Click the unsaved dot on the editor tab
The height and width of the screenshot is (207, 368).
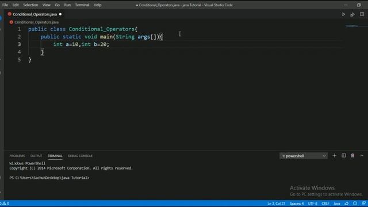coord(60,14)
